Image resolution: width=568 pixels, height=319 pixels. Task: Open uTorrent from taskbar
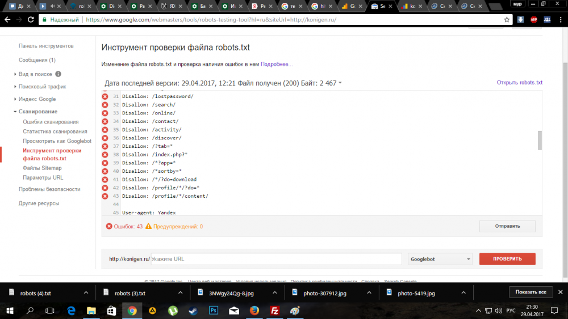point(173,311)
